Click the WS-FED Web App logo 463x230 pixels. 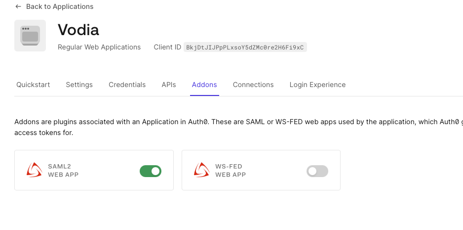[202, 170]
